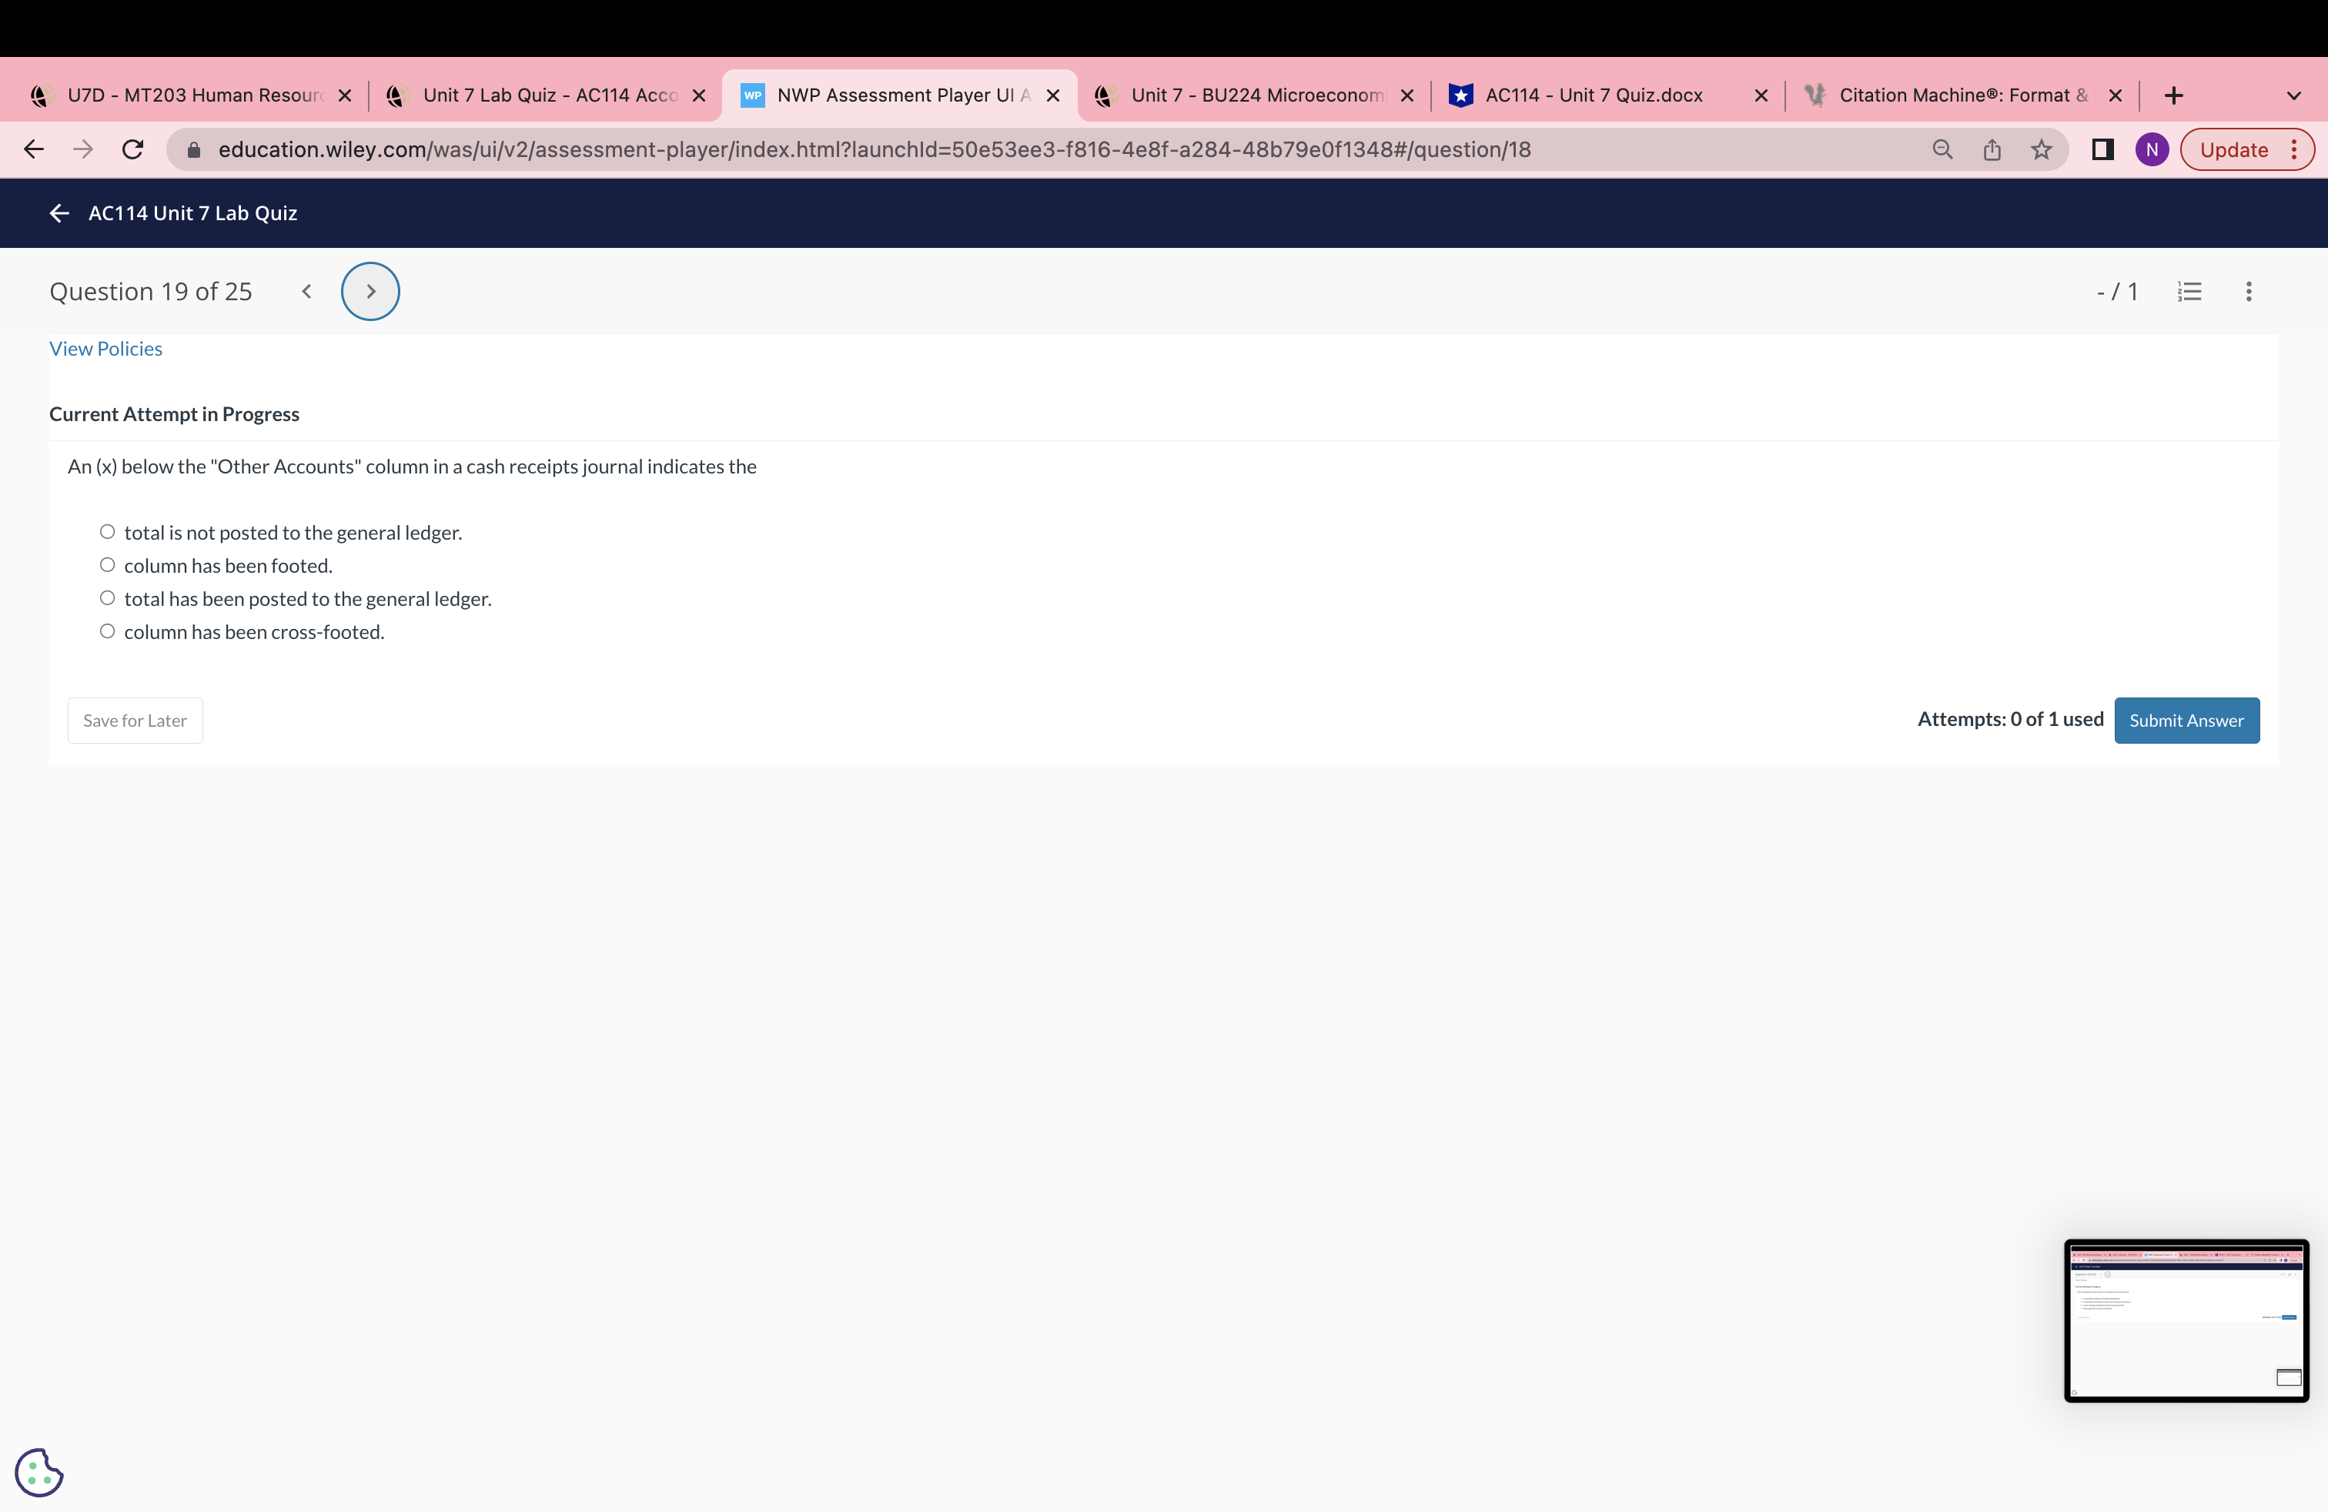Screen dimensions: 2328x1512
Task: Go to the next question with the right chevron
Action: [371, 292]
